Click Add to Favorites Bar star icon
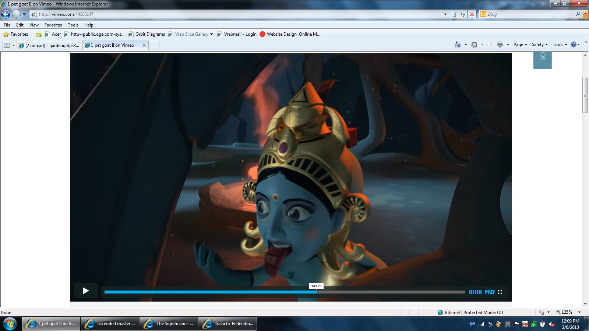This screenshot has width=589, height=331. (39, 34)
